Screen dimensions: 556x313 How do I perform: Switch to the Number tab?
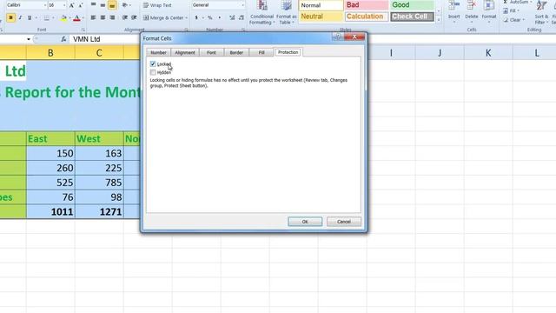click(158, 52)
